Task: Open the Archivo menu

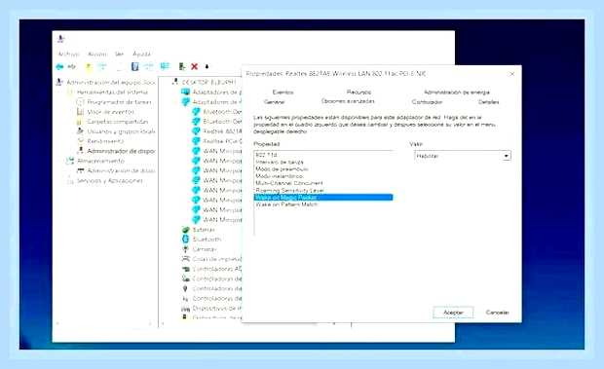Action: click(68, 54)
